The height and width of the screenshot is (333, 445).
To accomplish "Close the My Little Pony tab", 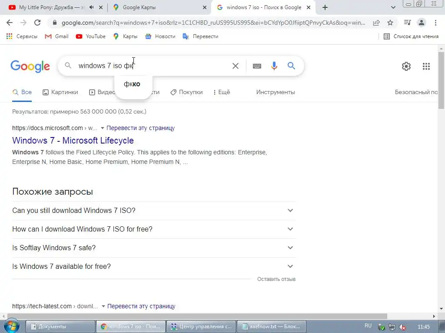I will [x=101, y=8].
